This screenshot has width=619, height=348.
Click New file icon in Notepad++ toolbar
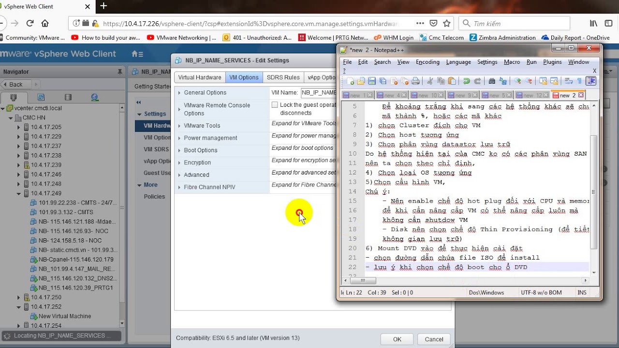point(350,81)
